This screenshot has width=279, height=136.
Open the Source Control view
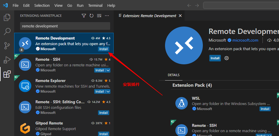pos(7,46)
